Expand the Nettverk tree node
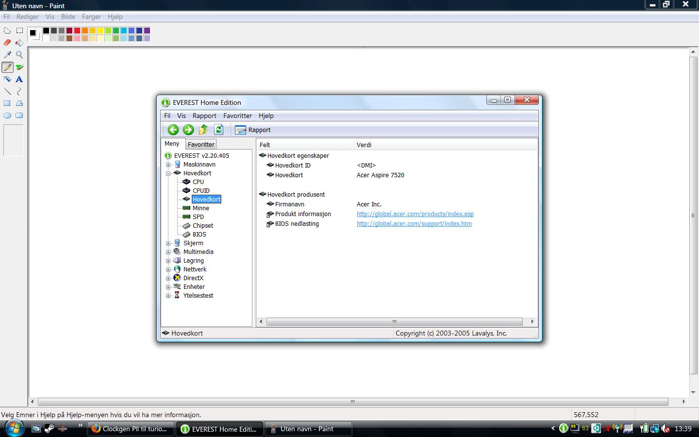 [168, 269]
